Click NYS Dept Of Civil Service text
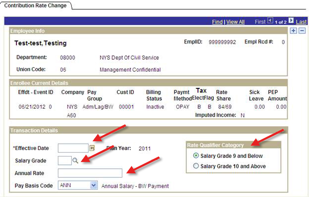This screenshot has height=197, width=309. (x=129, y=58)
